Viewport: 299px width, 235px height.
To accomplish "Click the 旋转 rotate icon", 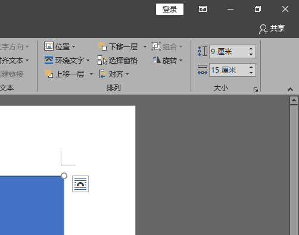I will 156,60.
